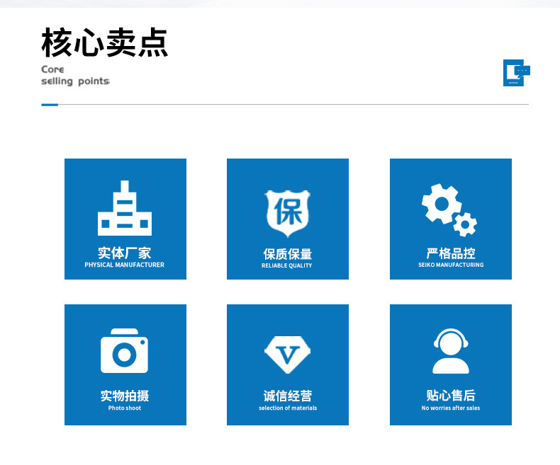
Task: Click the diamond V icon
Action: pyautogui.click(x=288, y=355)
